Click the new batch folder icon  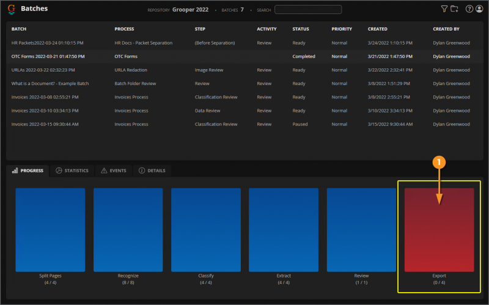coord(454,9)
